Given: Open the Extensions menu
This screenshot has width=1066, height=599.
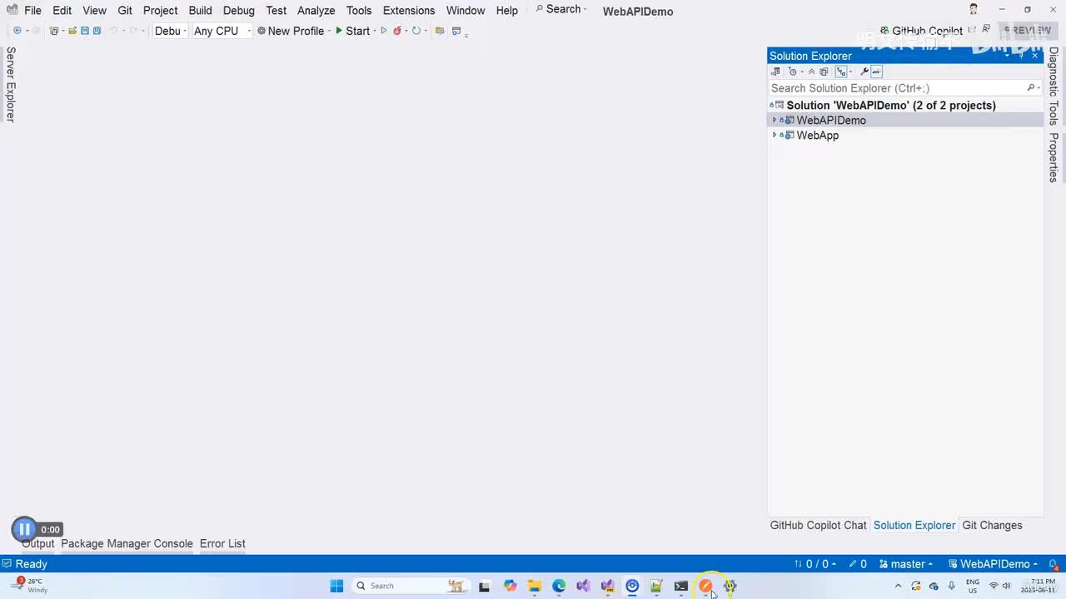Looking at the screenshot, I should [x=409, y=11].
